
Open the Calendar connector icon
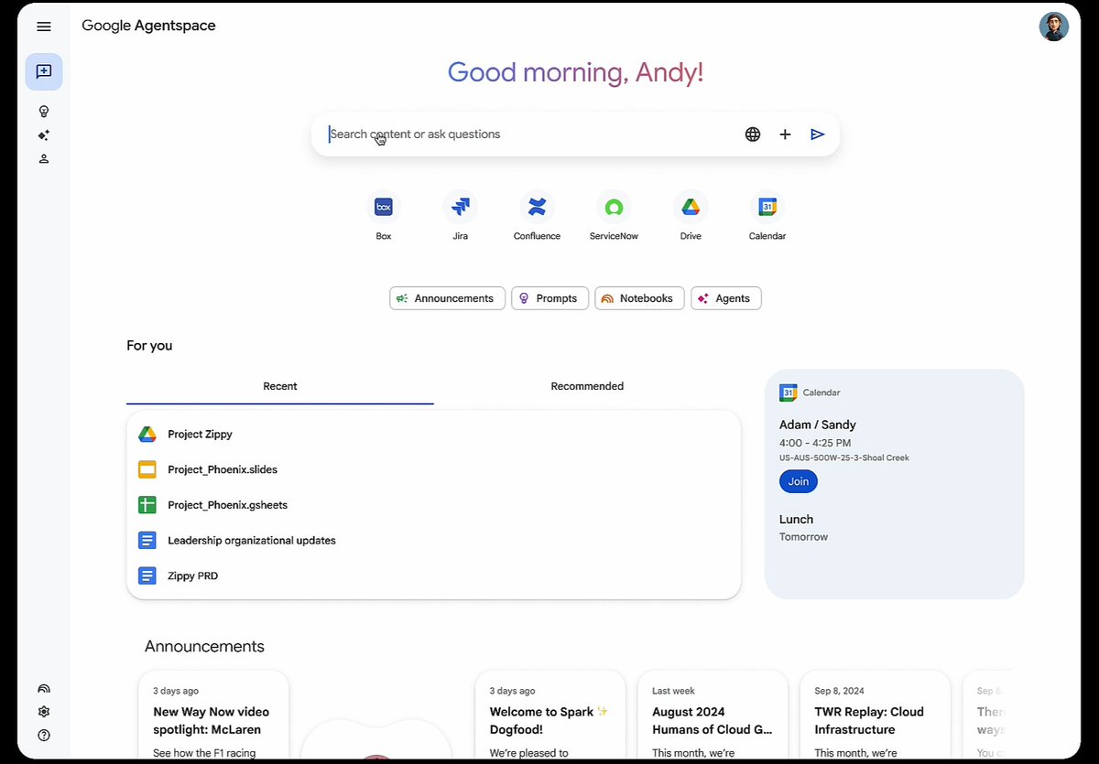pos(767,208)
